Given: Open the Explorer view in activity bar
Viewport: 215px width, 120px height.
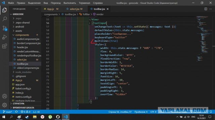Looking at the screenshot, I should tap(4, 10).
